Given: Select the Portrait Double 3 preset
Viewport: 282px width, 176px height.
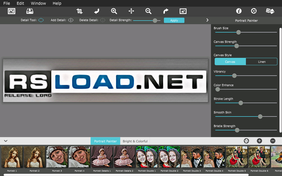Looking at the screenshot, I should pyautogui.click(x=192, y=157).
